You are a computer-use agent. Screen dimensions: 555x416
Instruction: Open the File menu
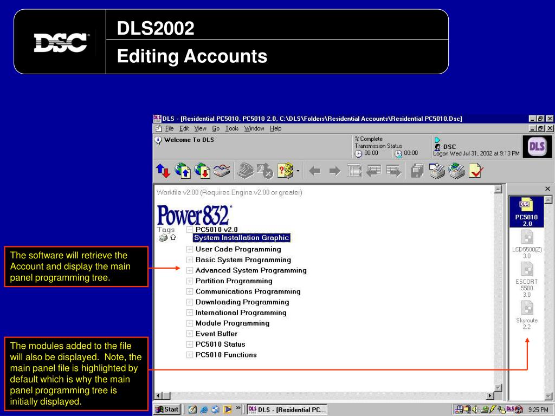(170, 128)
